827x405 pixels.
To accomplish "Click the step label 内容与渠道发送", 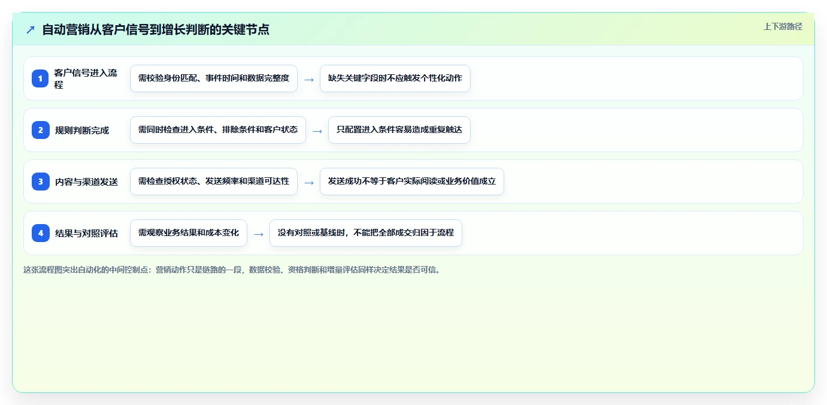I will point(86,182).
